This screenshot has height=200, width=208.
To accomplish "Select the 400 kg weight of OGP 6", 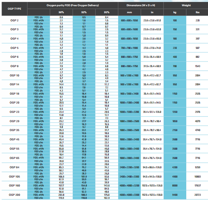I will (175, 57).
